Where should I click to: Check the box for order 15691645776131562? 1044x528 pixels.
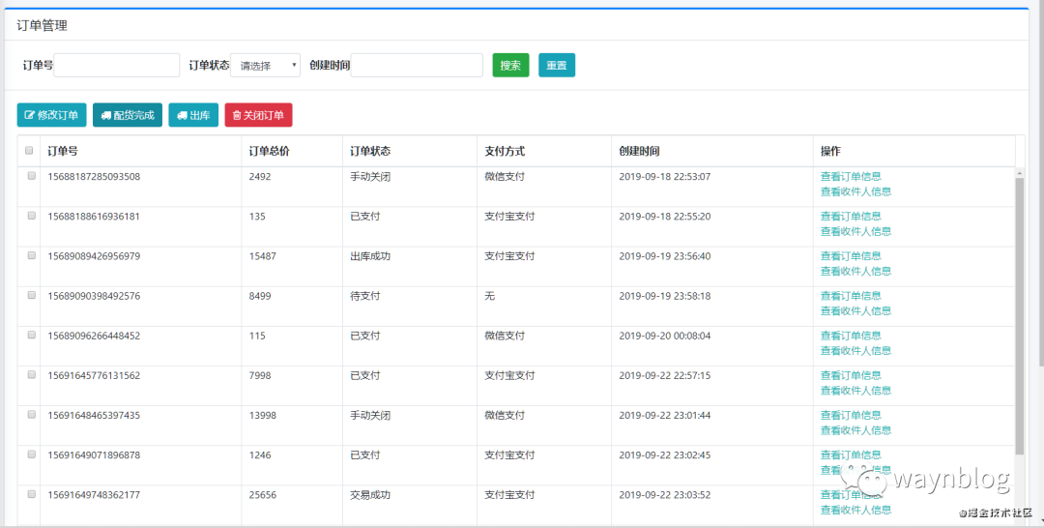point(31,375)
